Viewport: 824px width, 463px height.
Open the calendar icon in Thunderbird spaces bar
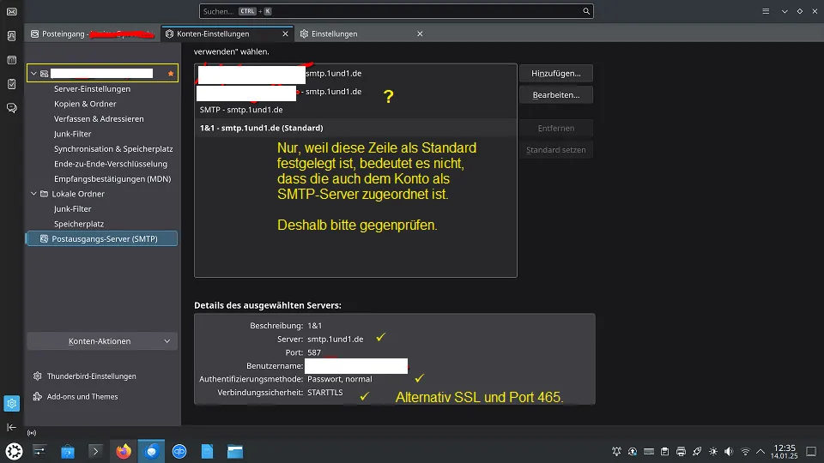(11, 60)
